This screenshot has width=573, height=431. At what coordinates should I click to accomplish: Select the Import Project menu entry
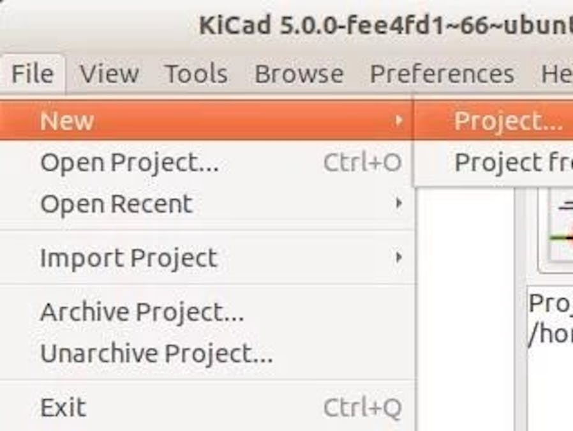[x=129, y=258]
